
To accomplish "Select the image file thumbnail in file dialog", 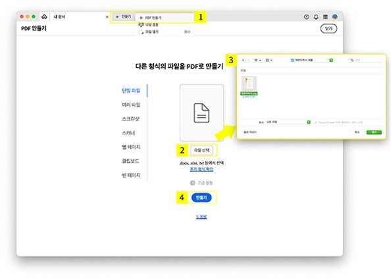I will point(249,84).
